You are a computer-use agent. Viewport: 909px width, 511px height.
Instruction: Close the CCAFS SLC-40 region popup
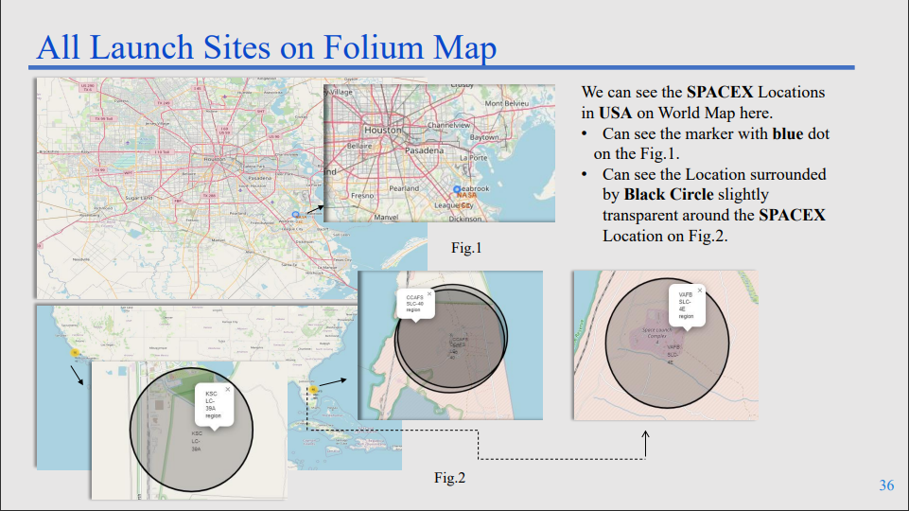point(429,294)
